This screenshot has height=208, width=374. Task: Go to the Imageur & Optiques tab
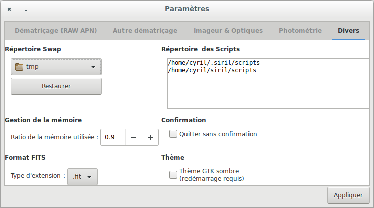click(x=228, y=30)
